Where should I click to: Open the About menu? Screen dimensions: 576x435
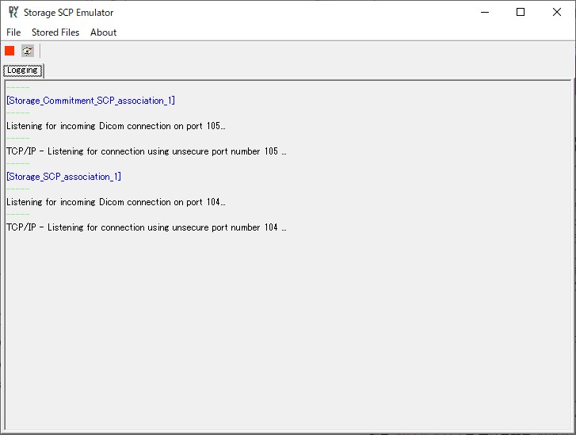[103, 32]
